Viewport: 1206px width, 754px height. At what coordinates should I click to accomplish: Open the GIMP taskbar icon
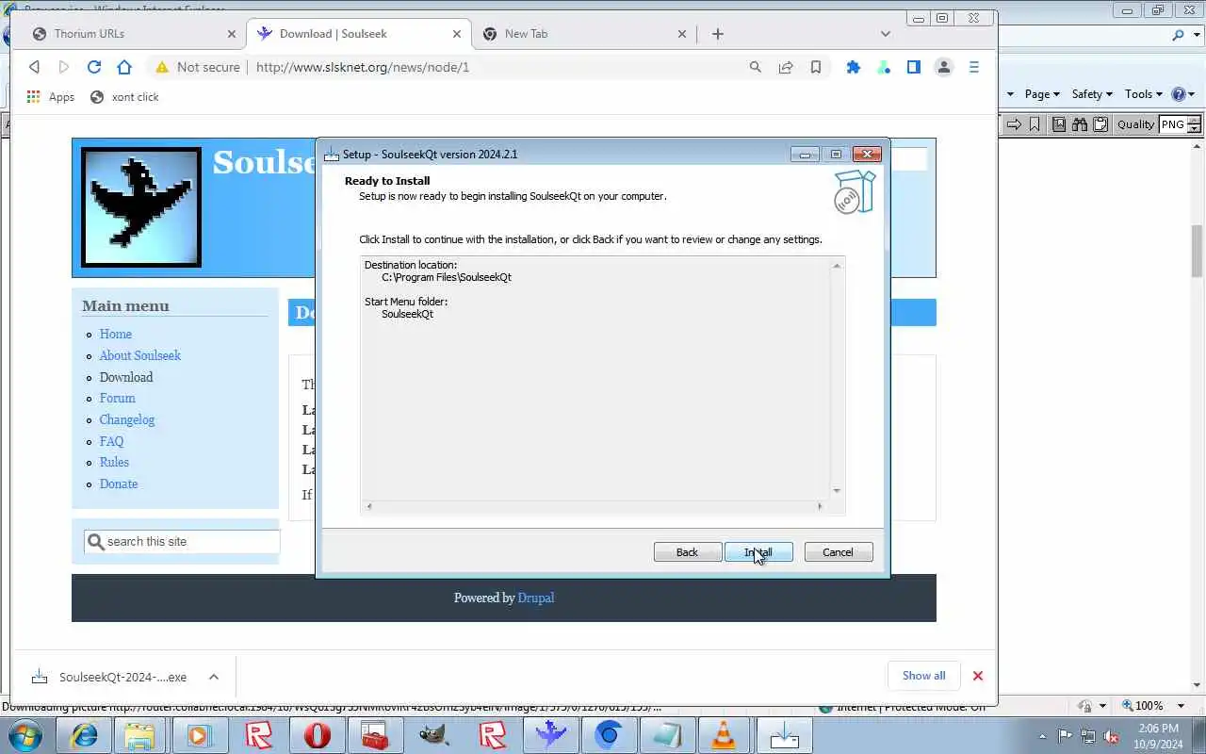pos(433,735)
